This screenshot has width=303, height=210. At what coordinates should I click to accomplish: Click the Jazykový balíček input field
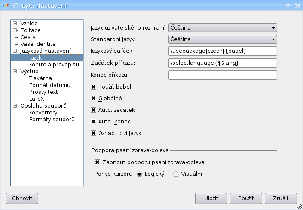[223, 51]
